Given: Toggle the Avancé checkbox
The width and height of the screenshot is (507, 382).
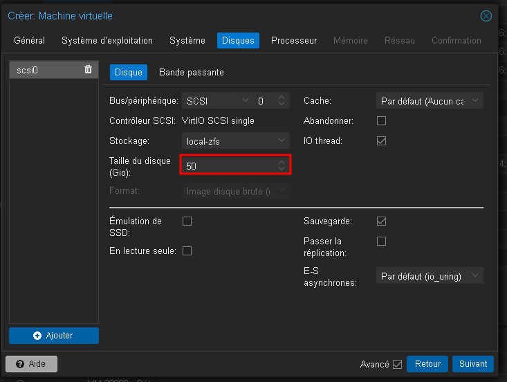Looking at the screenshot, I should pos(397,364).
